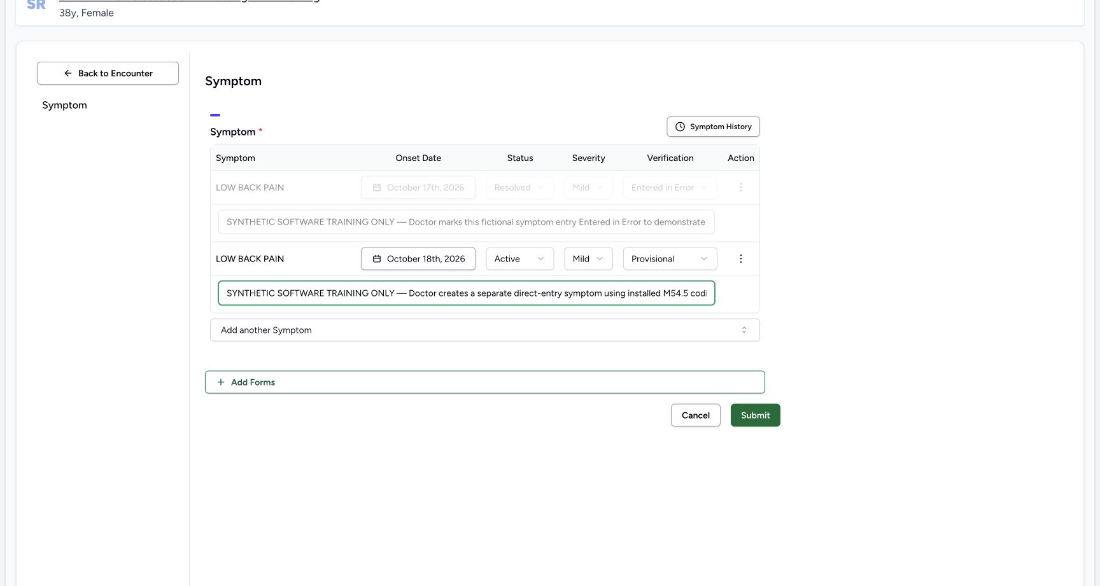Image resolution: width=1100 pixels, height=586 pixels.
Task: Click the Action column header
Action: coord(741,158)
